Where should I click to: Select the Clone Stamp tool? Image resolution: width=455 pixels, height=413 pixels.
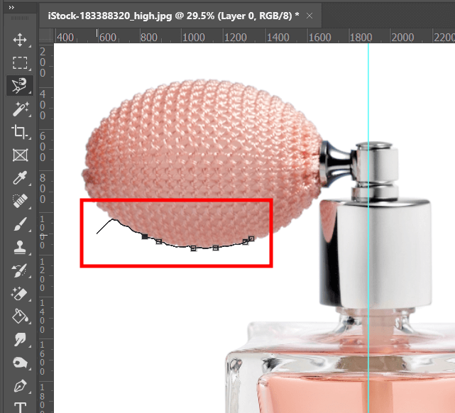[x=20, y=247]
